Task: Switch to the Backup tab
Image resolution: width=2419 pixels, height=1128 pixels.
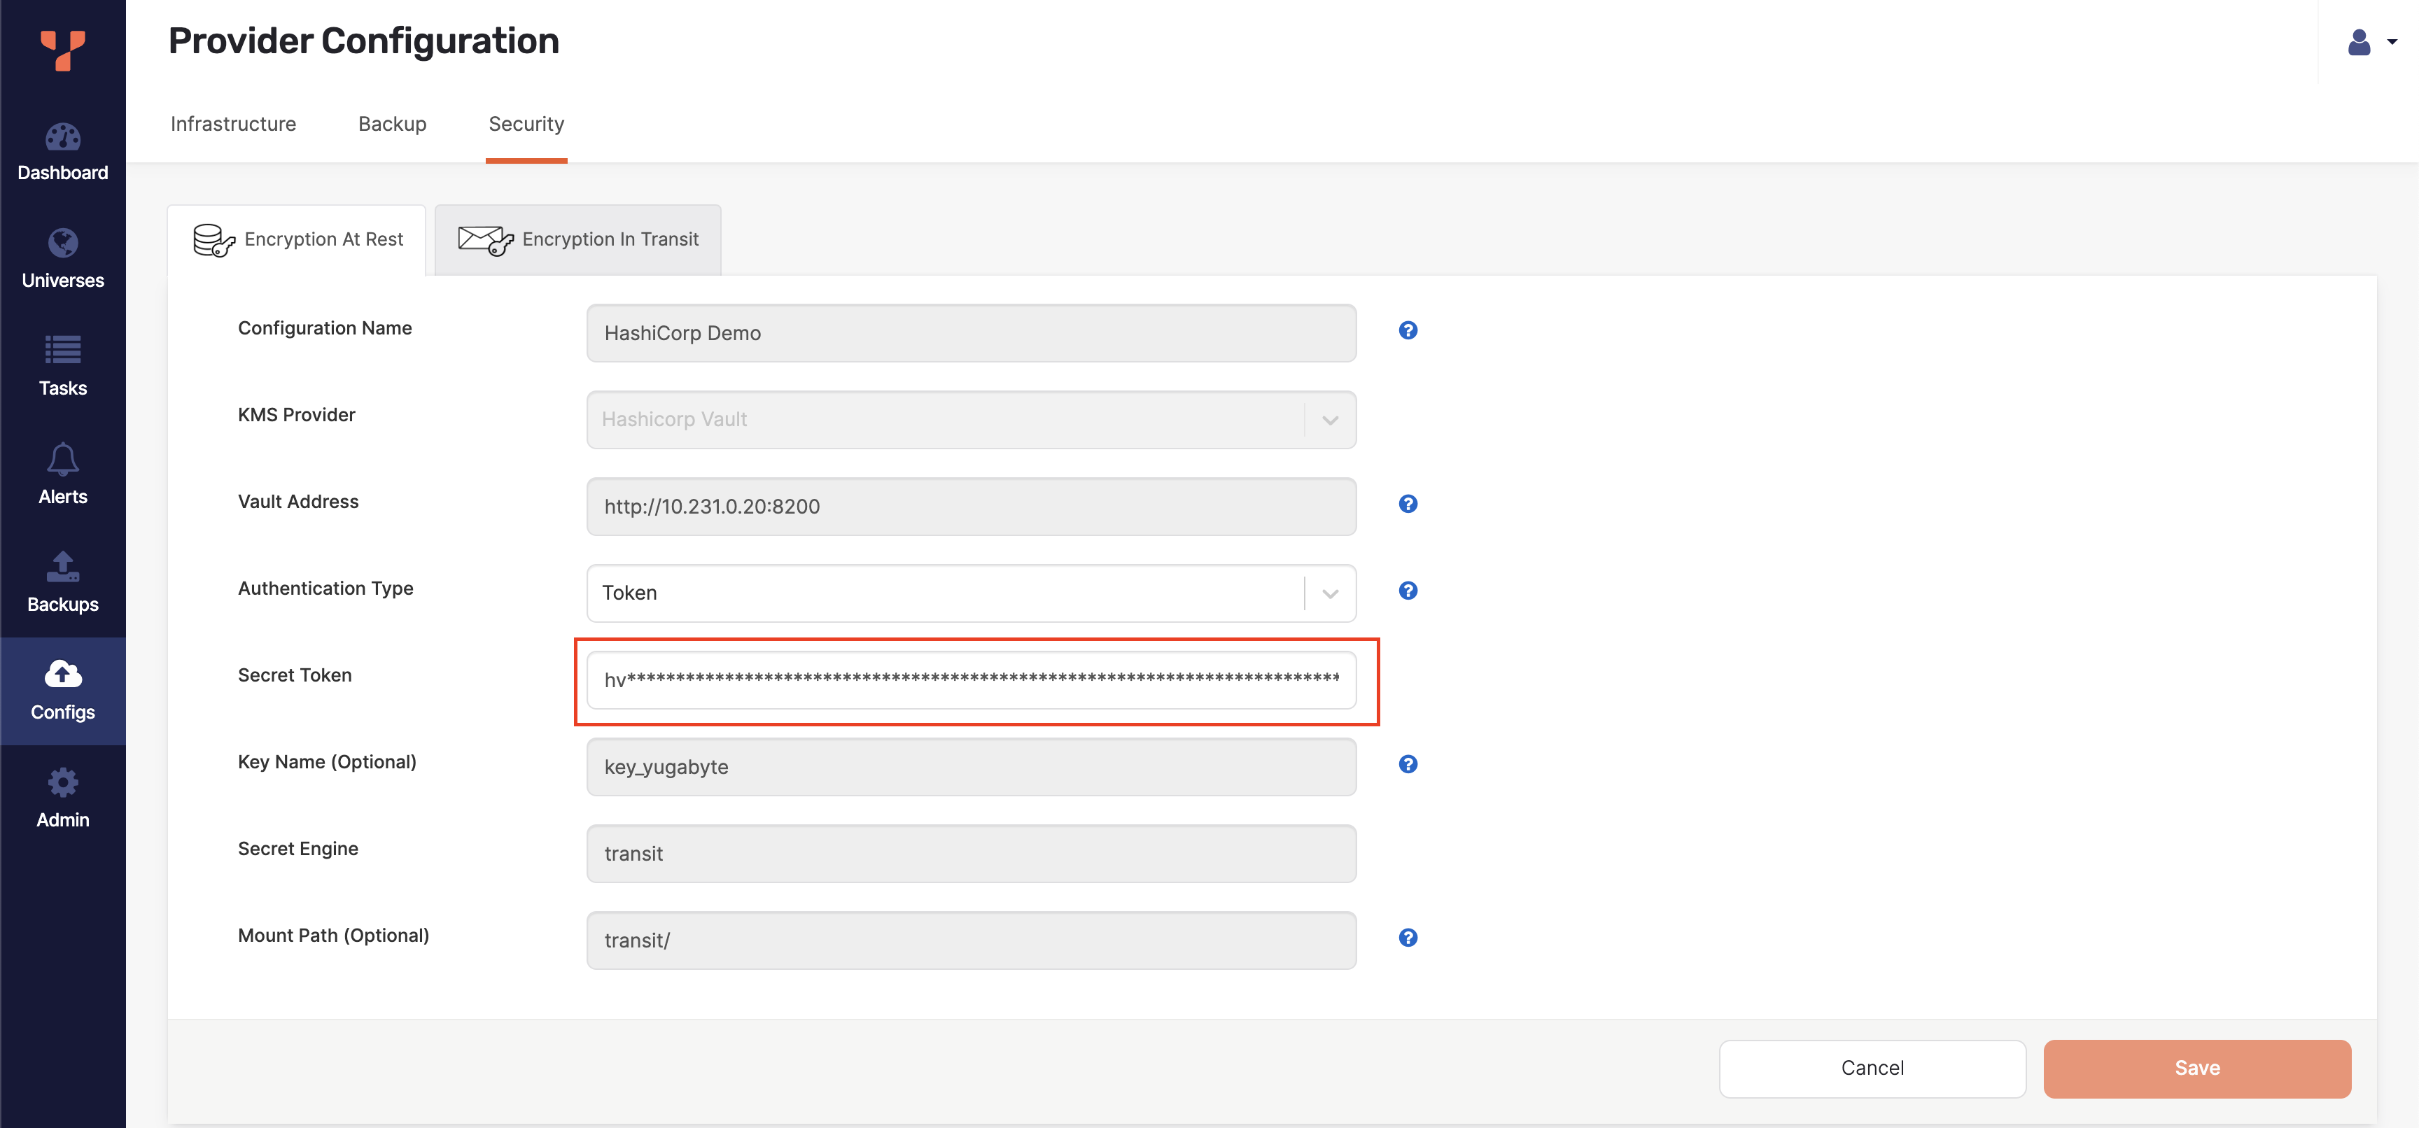Action: point(393,124)
